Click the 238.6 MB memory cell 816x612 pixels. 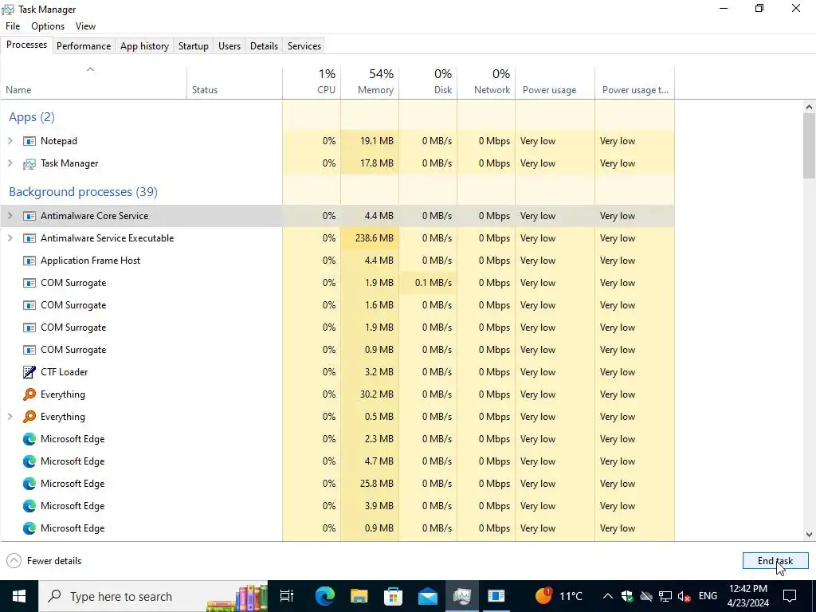(370, 238)
